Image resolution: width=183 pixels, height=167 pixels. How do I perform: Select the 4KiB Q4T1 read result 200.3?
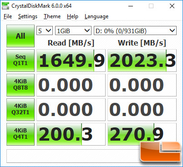tap(71, 134)
